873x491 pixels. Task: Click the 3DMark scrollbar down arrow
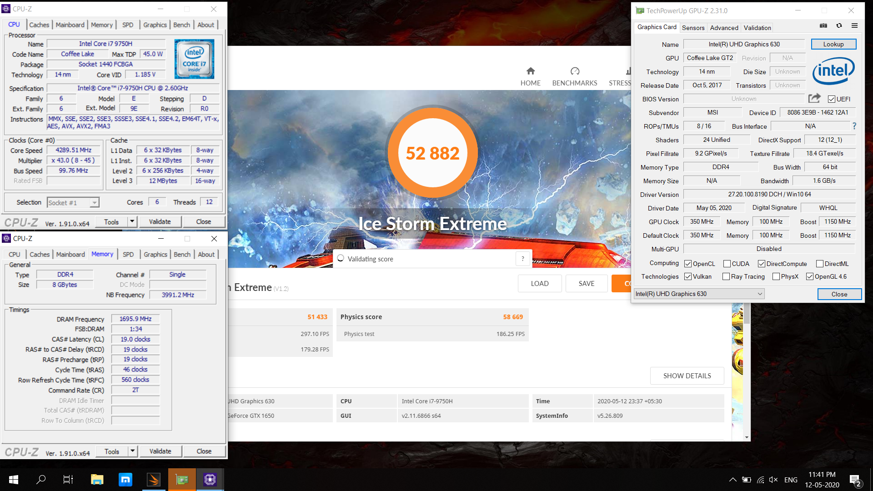(x=747, y=437)
